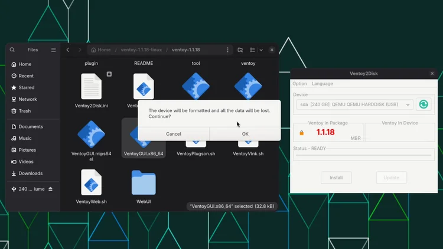
Task: Open Starred in the Files sidebar
Action: 32,87
